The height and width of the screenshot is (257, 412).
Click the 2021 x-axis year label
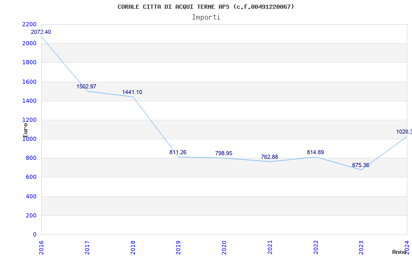pyautogui.click(x=270, y=247)
